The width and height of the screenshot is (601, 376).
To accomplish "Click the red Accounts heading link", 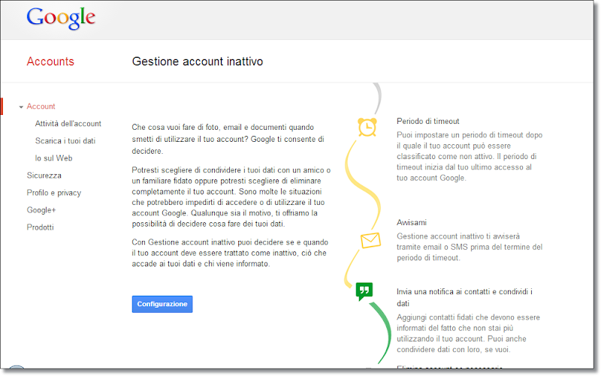I will (x=50, y=62).
